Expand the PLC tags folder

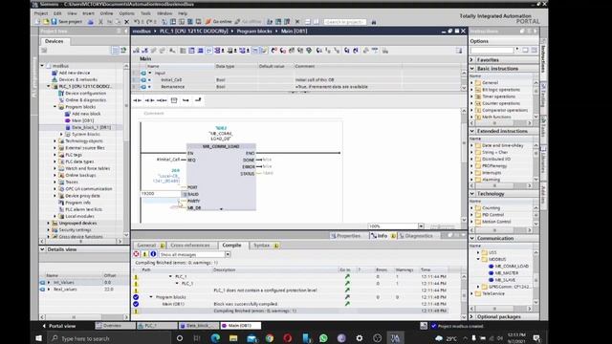[x=55, y=155]
